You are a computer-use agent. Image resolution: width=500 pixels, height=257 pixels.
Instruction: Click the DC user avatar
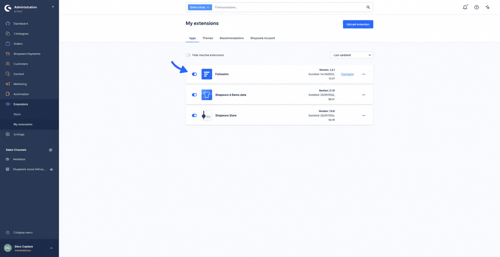click(8, 248)
